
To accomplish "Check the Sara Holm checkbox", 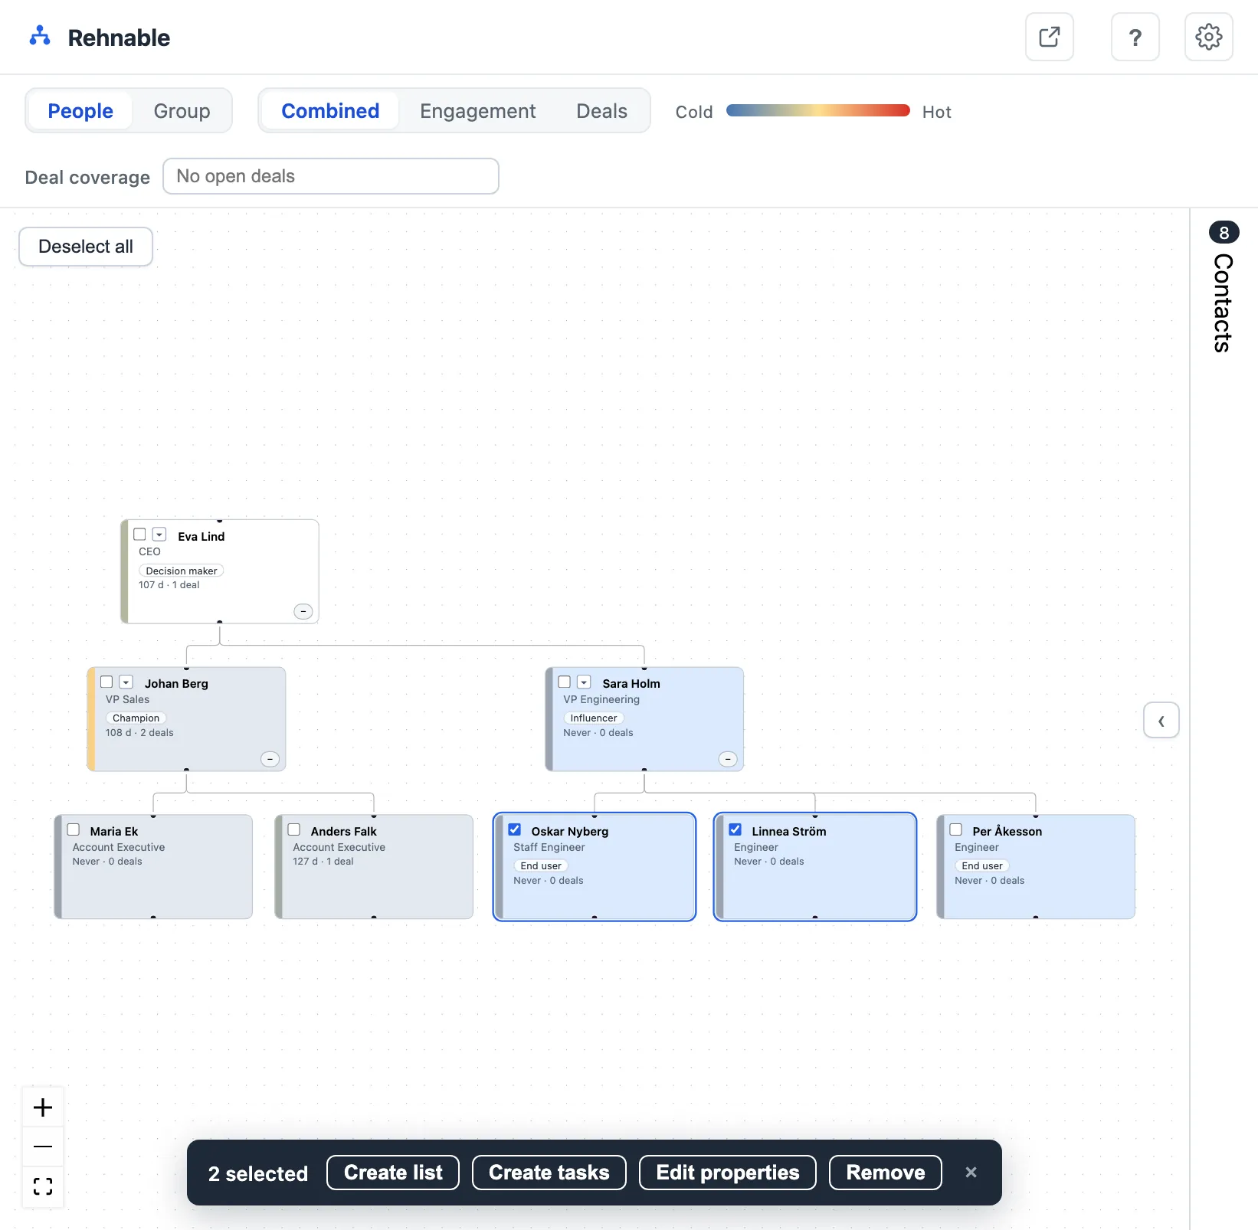I will (x=565, y=682).
